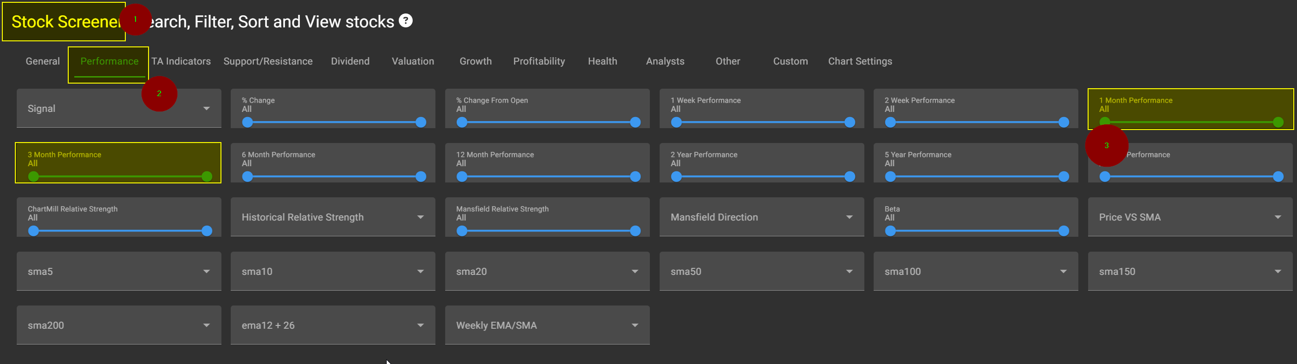Image resolution: width=1297 pixels, height=364 pixels.
Task: Click the General tab
Action: pos(43,61)
